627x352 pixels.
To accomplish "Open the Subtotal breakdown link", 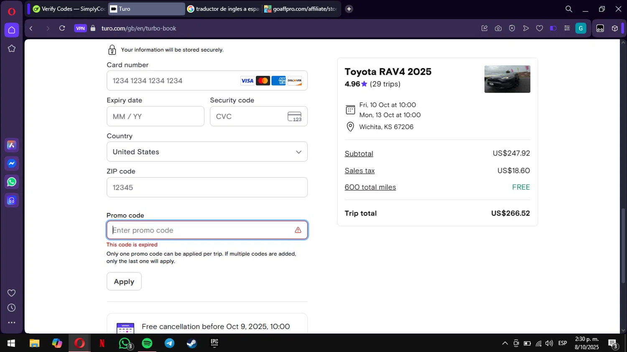I will point(359,154).
